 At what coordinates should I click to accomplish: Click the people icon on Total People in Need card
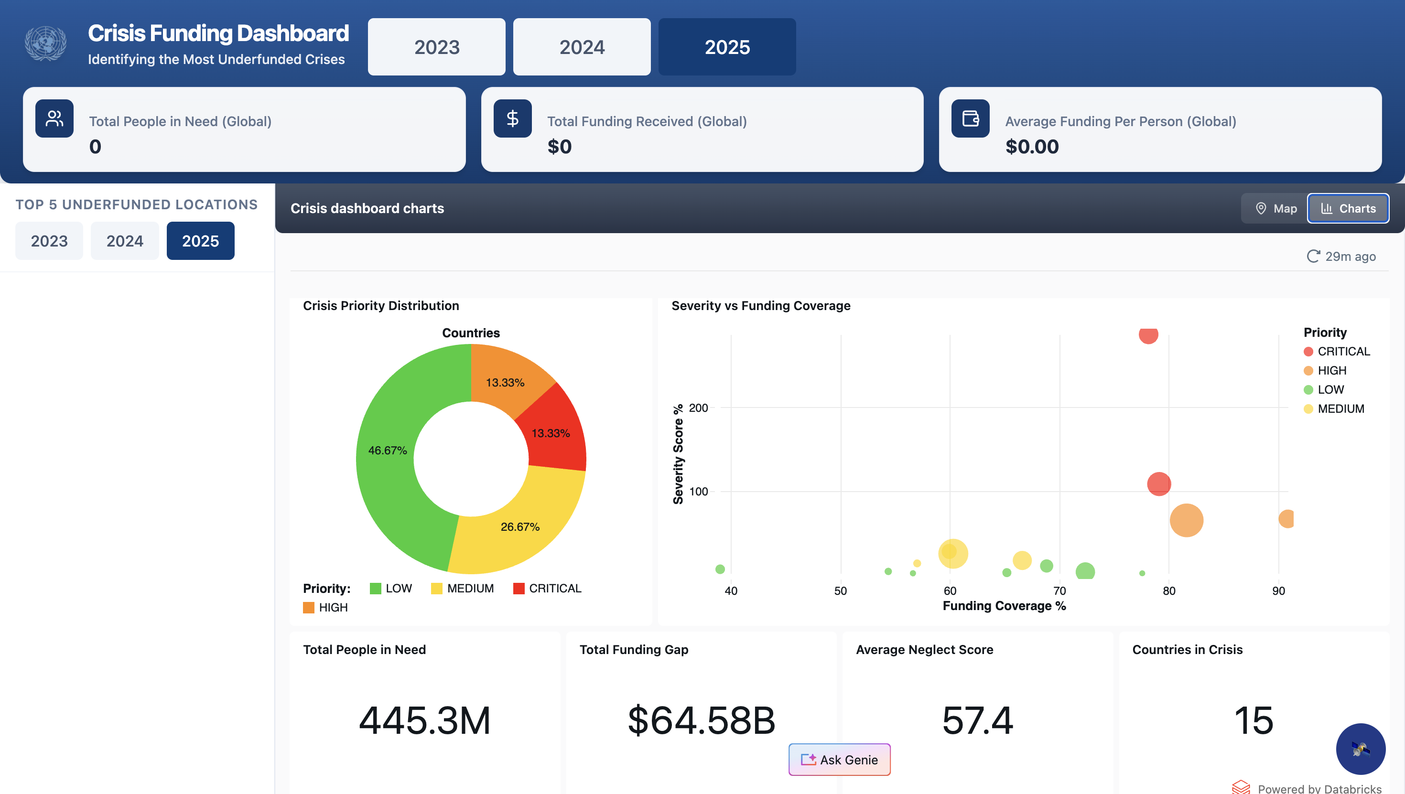54,118
